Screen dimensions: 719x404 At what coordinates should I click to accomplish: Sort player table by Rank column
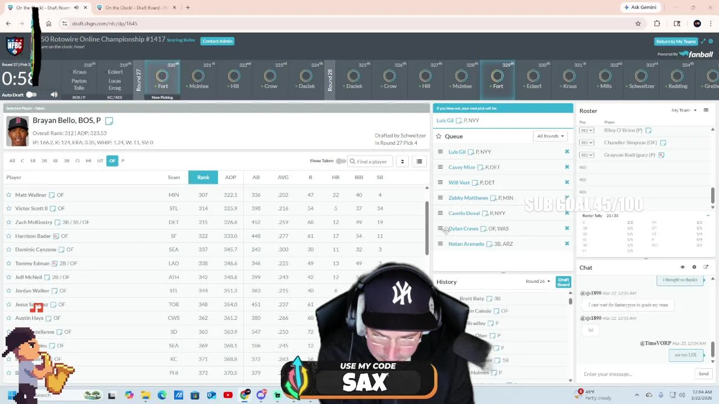(x=203, y=177)
